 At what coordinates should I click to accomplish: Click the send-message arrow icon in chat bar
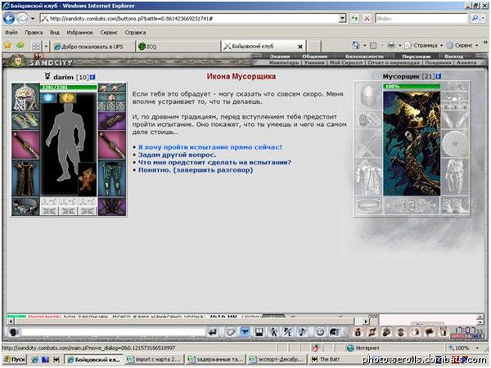213,332
